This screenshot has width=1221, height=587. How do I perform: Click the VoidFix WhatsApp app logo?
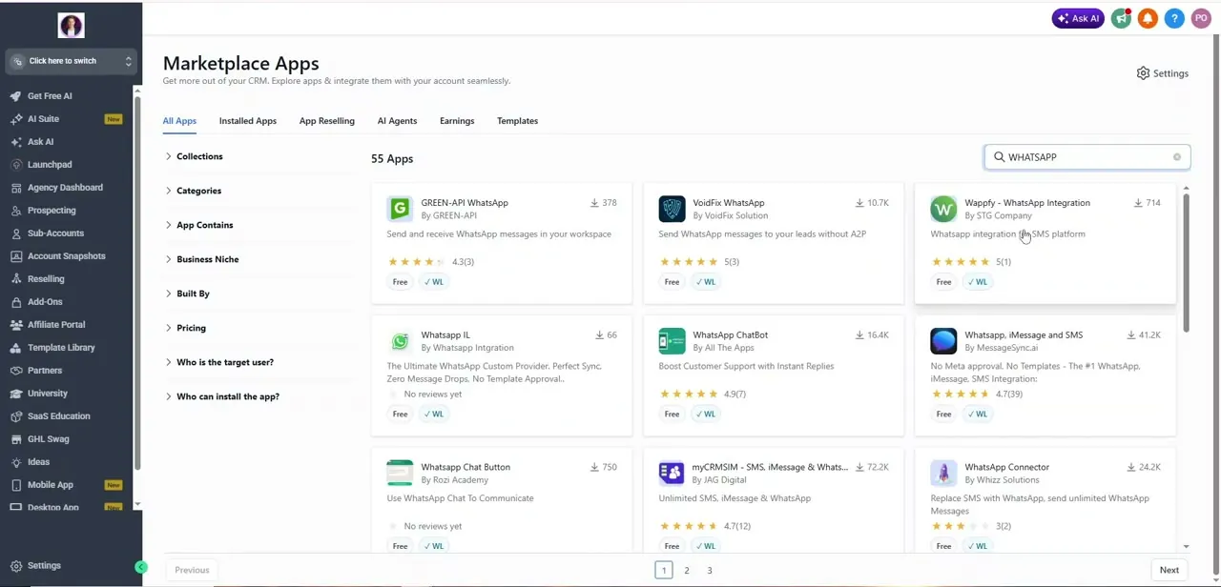click(672, 209)
